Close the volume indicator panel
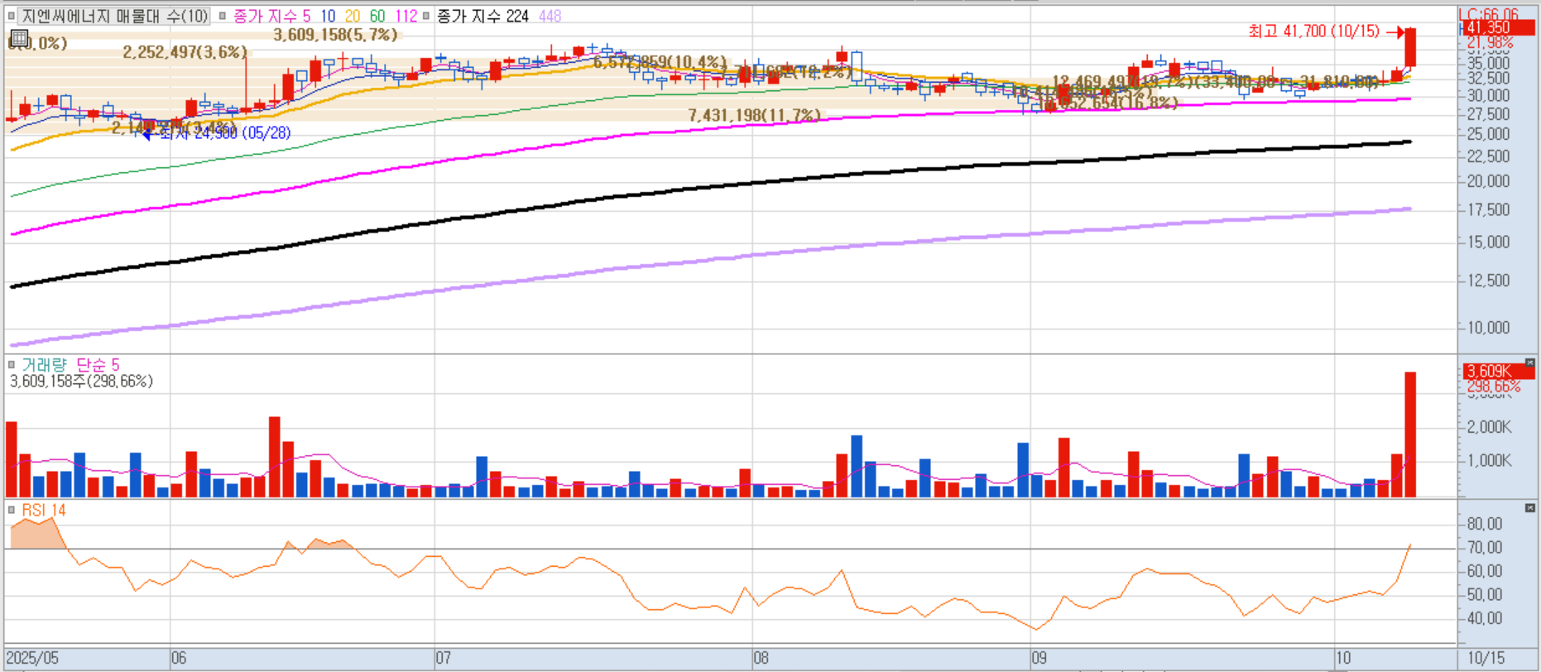 coord(1529,363)
